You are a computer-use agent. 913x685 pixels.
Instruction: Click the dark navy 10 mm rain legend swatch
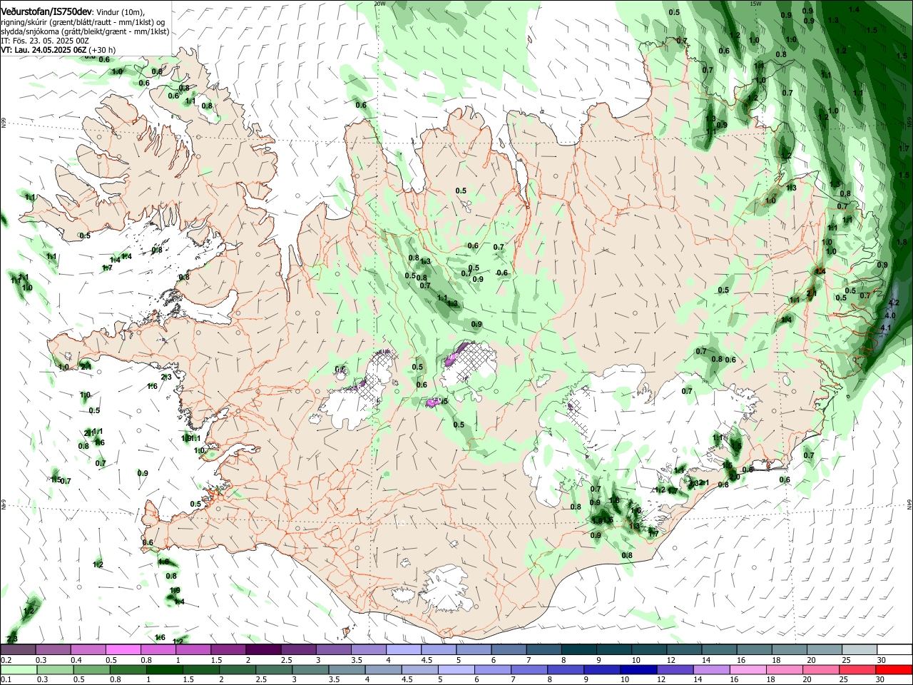tap(637, 669)
